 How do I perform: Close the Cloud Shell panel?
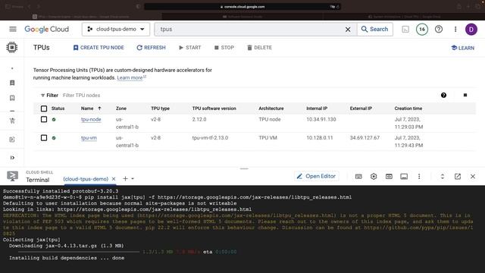click(473, 177)
